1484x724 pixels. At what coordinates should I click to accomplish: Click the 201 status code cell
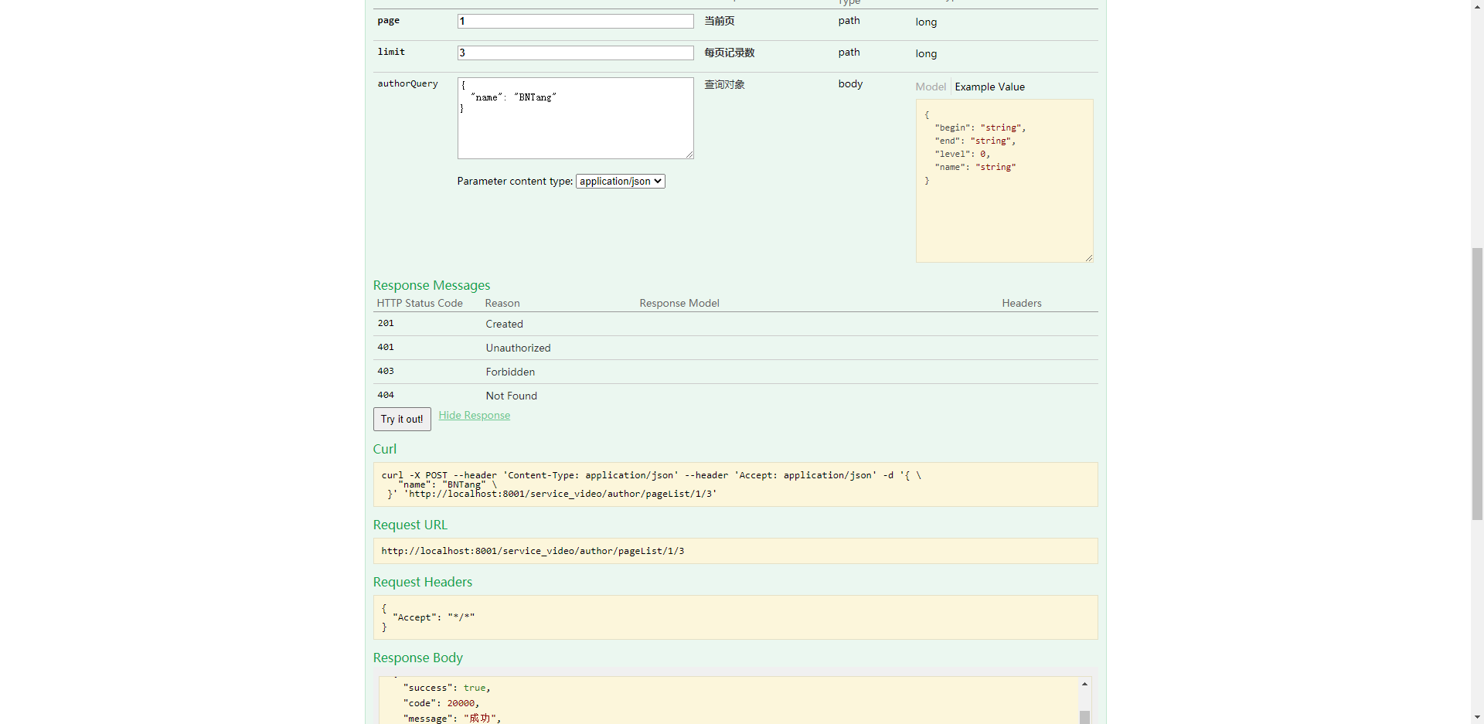(386, 324)
